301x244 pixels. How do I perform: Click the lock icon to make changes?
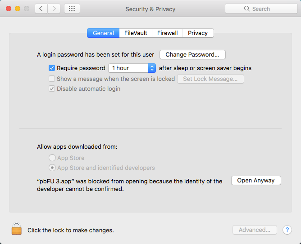(x=17, y=229)
